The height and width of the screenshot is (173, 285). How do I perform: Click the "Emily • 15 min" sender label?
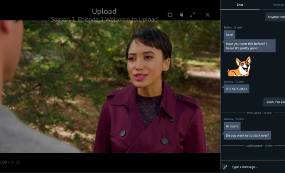click(x=233, y=28)
